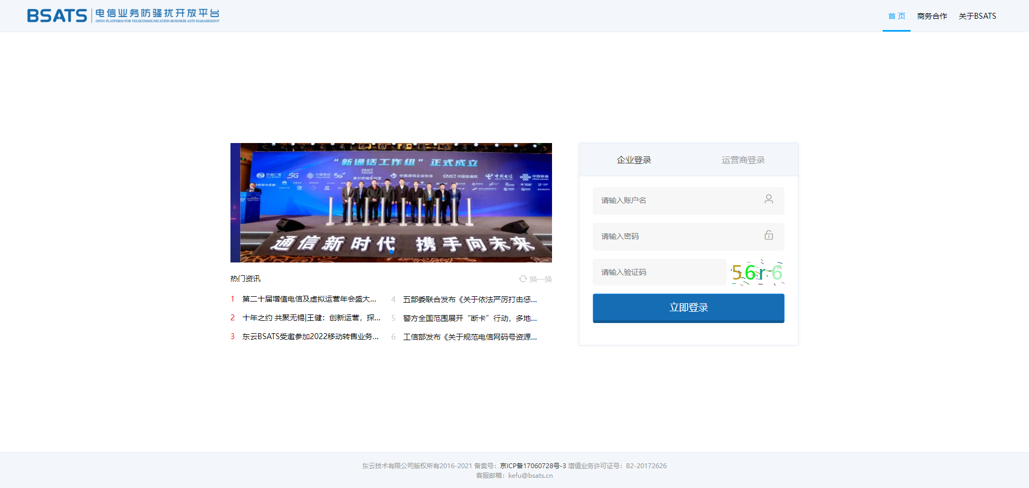Screen dimensions: 1029x488
Task: Click the captcha image to refresh it
Action: coord(757,273)
